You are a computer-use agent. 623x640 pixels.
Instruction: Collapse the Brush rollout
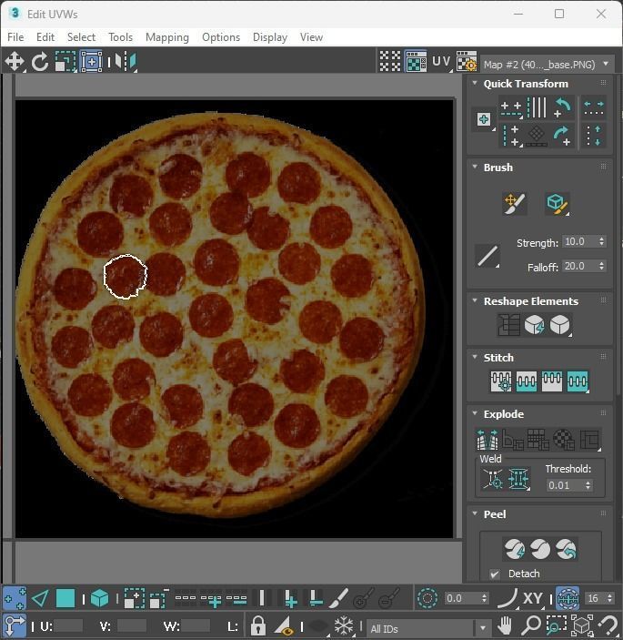coord(475,167)
